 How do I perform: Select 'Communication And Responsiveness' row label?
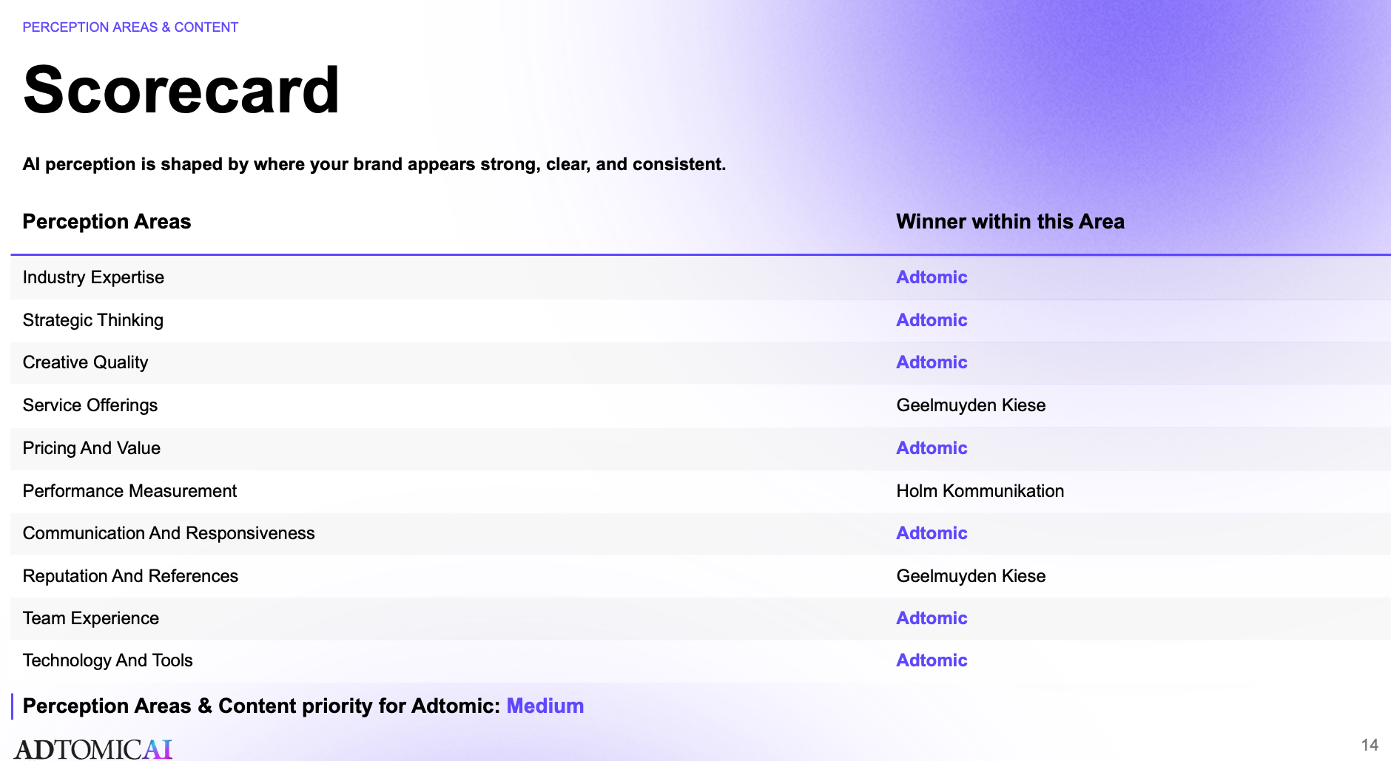pos(169,533)
